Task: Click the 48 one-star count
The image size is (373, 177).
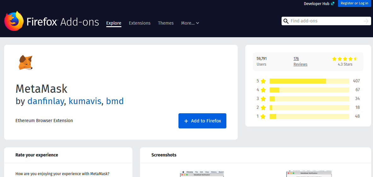Action: click(358, 116)
